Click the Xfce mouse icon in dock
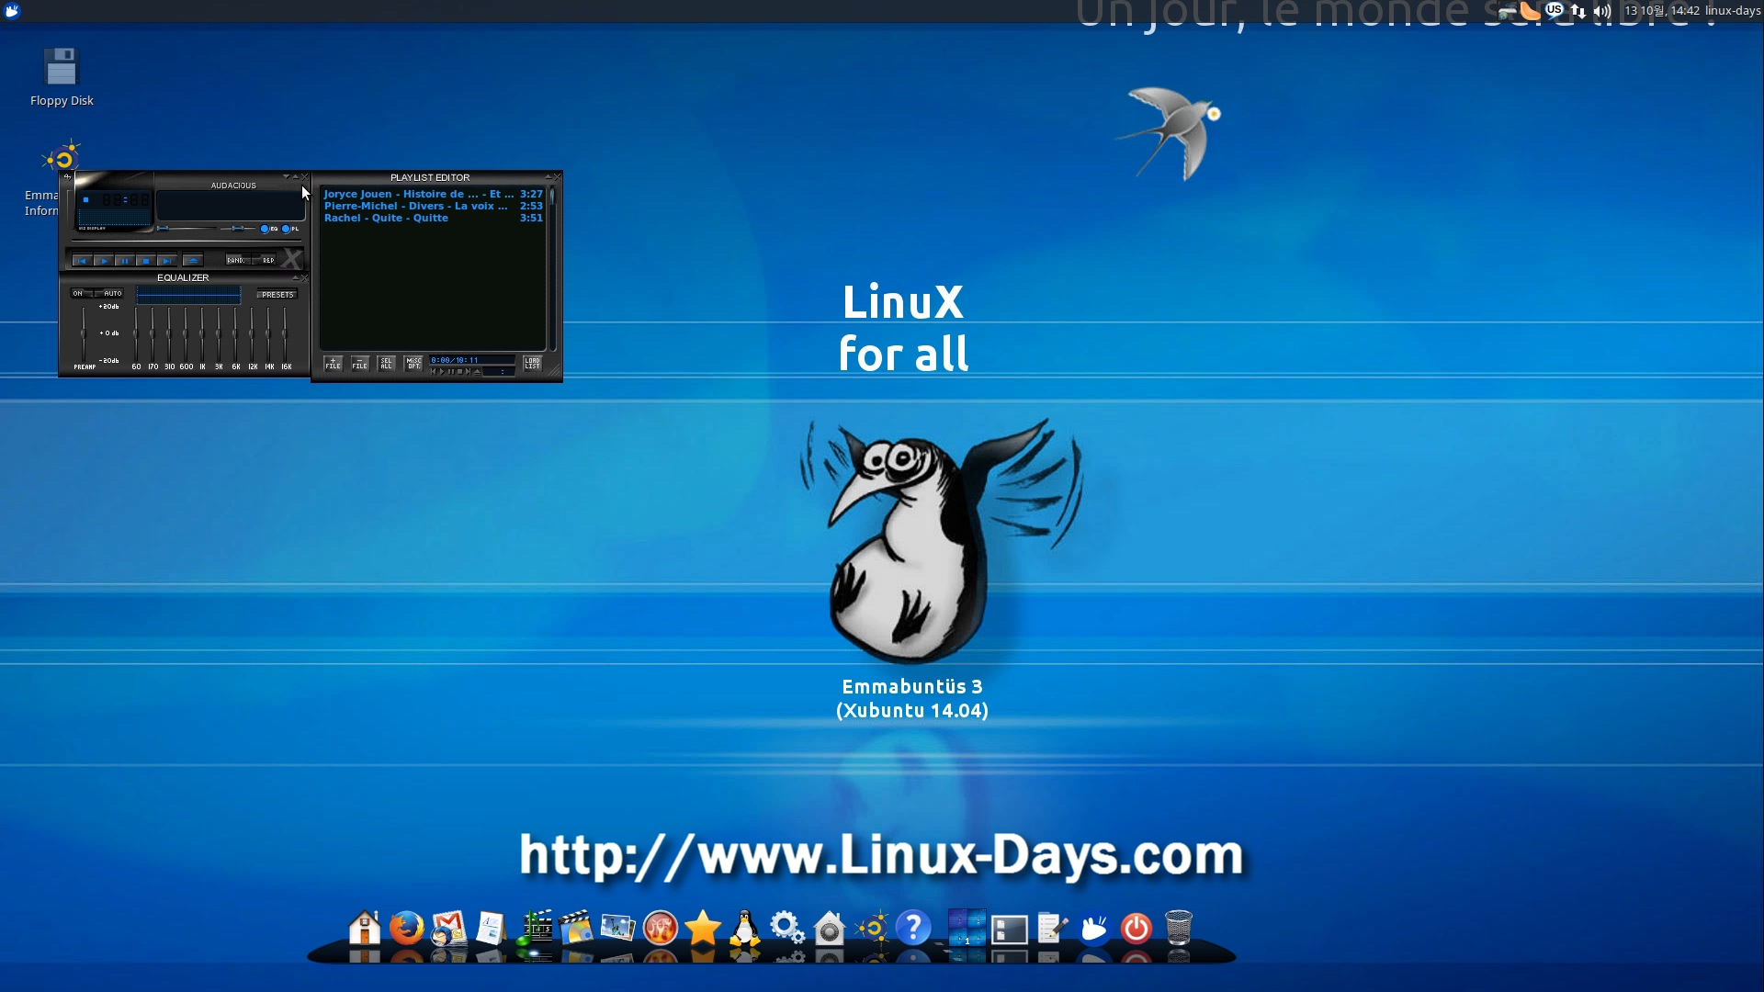The width and height of the screenshot is (1764, 992). click(x=1093, y=930)
